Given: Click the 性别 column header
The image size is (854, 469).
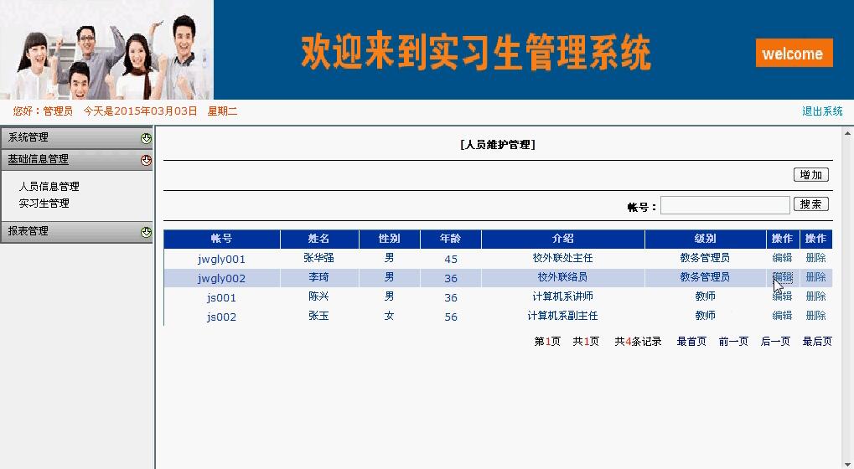Looking at the screenshot, I should pos(390,239).
